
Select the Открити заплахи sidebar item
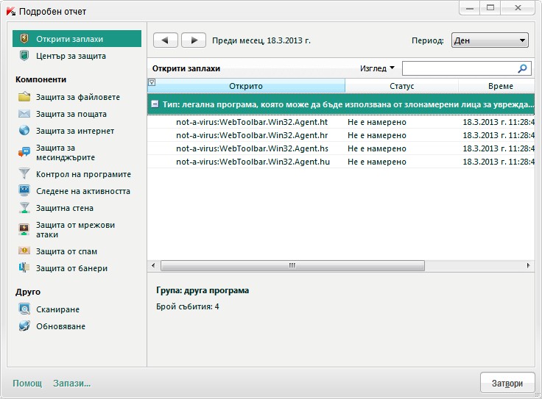(x=77, y=39)
